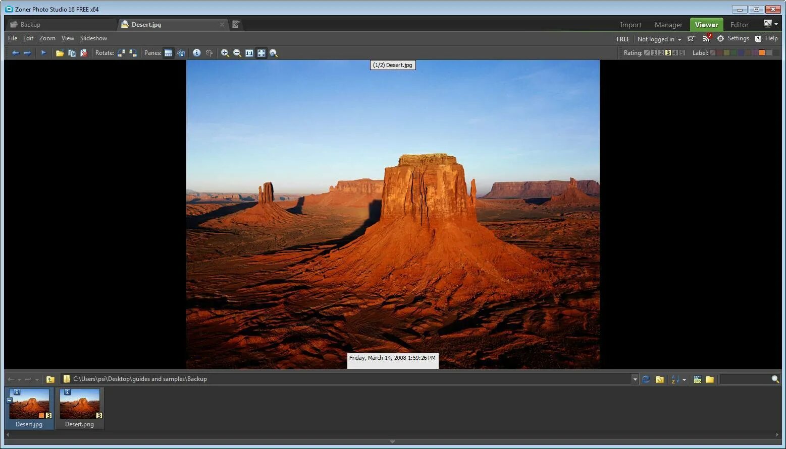
Task: Remove color label with slash swatch
Action: pyautogui.click(x=712, y=53)
